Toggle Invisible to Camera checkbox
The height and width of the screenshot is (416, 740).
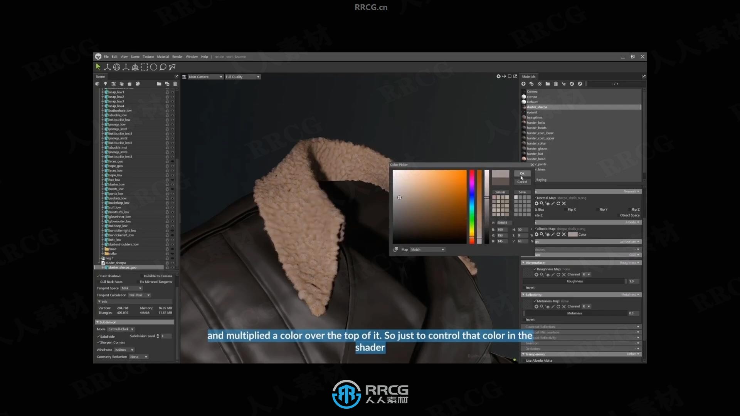click(141, 276)
